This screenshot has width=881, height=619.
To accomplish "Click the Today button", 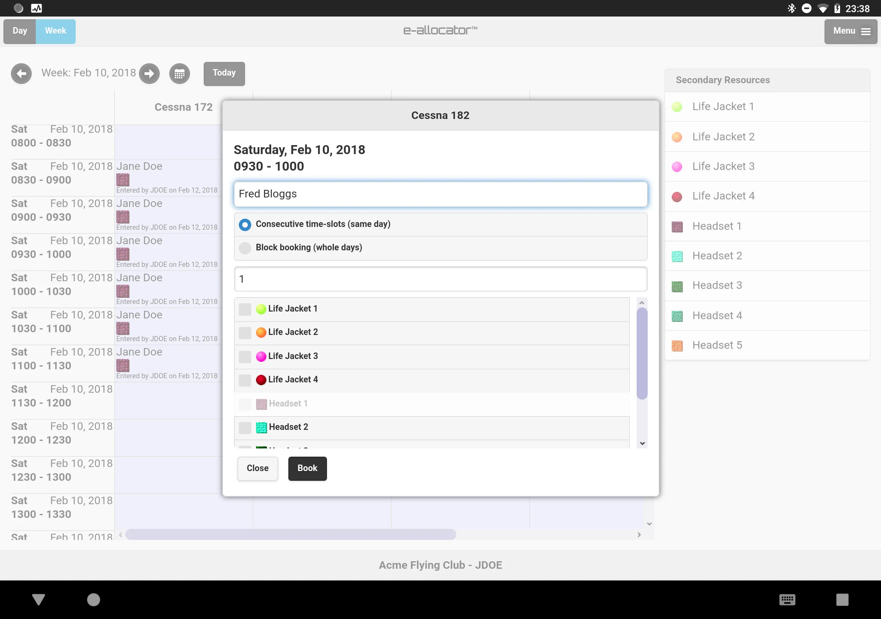I will pyautogui.click(x=224, y=73).
